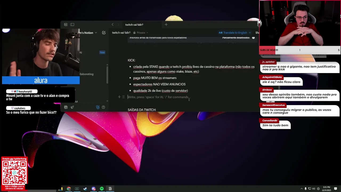The width and height of the screenshot is (341, 192).
Task: Click the microphone tray icon
Action: 306,189
